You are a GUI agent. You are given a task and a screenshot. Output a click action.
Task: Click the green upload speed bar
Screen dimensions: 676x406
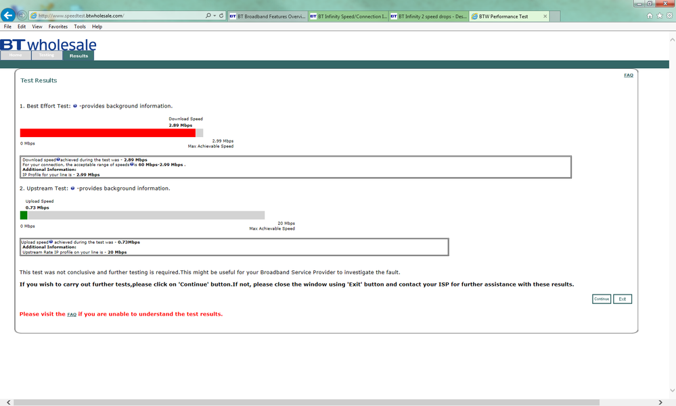pyautogui.click(x=24, y=215)
